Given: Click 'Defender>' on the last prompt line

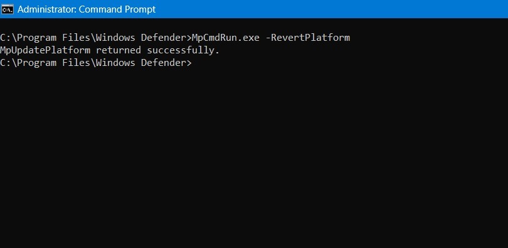Looking at the screenshot, I should click(167, 63).
